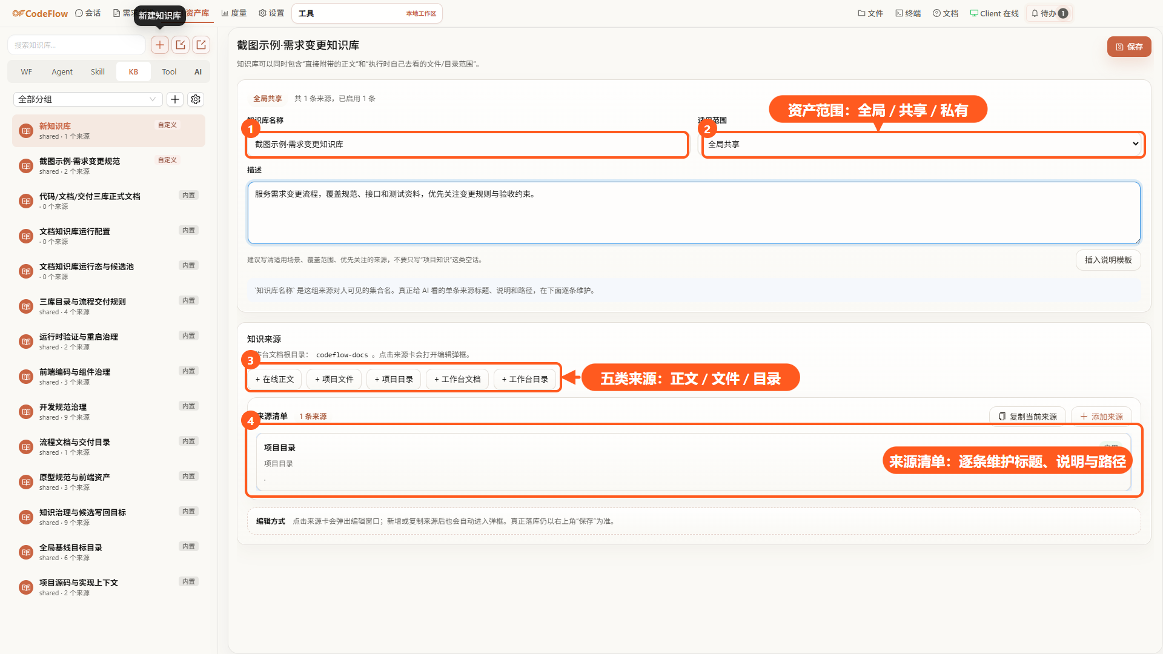Select 原型规范与前端资产 item
This screenshot has height=654, width=1163.
[x=109, y=482]
